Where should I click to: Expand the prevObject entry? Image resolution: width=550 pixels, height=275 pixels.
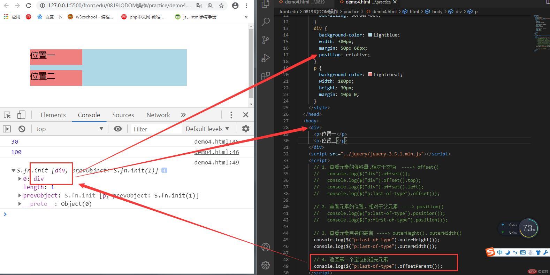20,195
